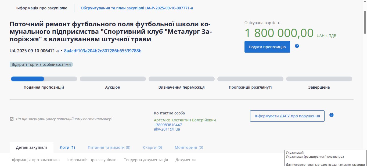Open the Питання та вимоги (0) tab

109,147
